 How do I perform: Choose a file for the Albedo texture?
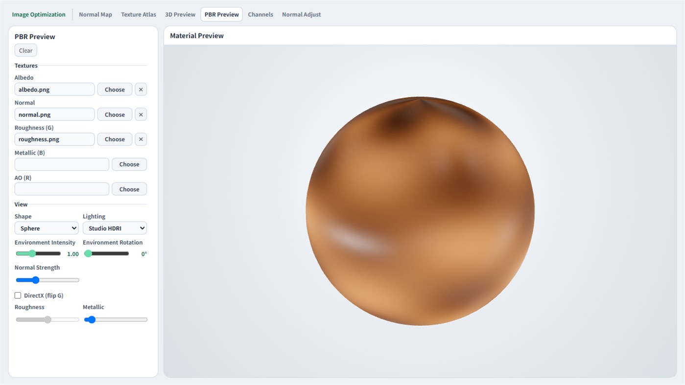(115, 90)
